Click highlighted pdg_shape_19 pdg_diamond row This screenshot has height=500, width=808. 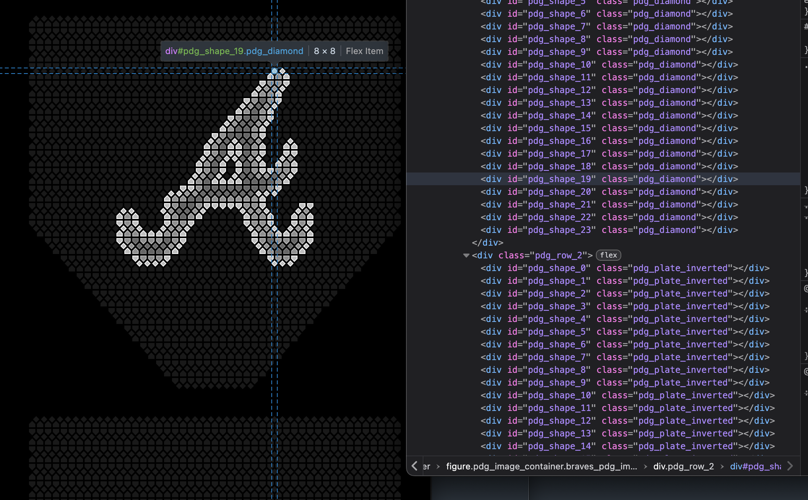click(x=603, y=179)
